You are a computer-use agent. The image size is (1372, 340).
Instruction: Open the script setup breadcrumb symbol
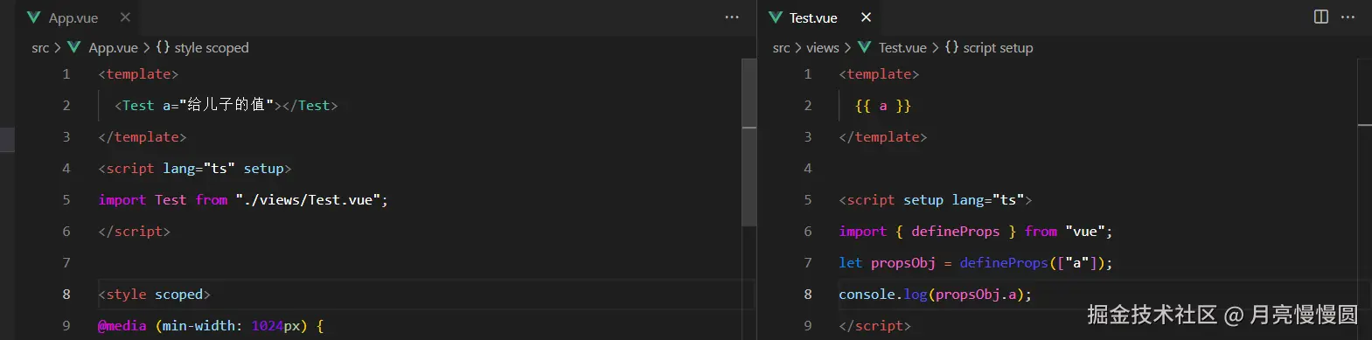tap(998, 48)
